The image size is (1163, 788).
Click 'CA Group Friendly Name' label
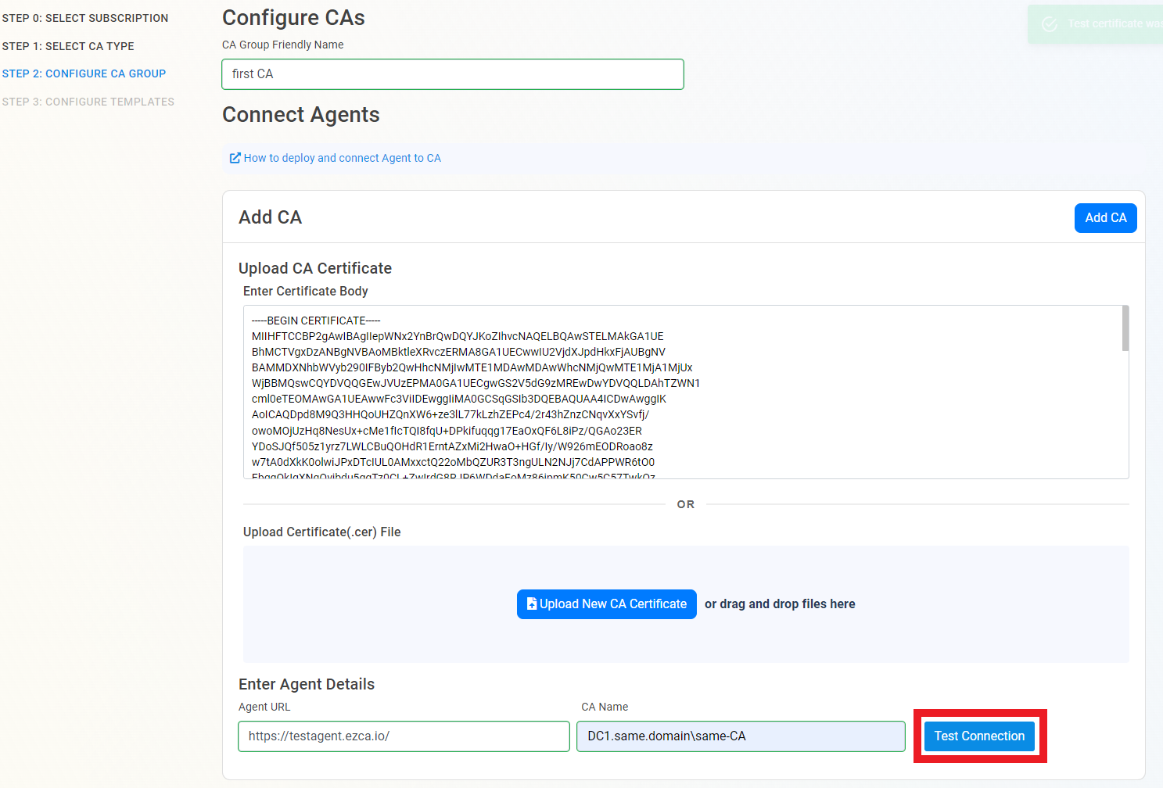click(282, 45)
